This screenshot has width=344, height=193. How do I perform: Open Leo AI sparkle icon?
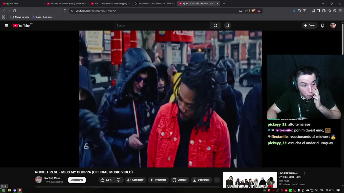coord(329,11)
